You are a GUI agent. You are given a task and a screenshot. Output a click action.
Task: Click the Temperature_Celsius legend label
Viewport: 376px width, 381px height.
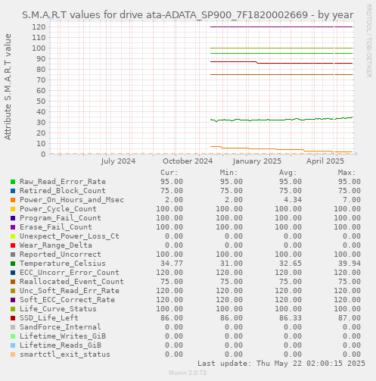tap(63, 264)
